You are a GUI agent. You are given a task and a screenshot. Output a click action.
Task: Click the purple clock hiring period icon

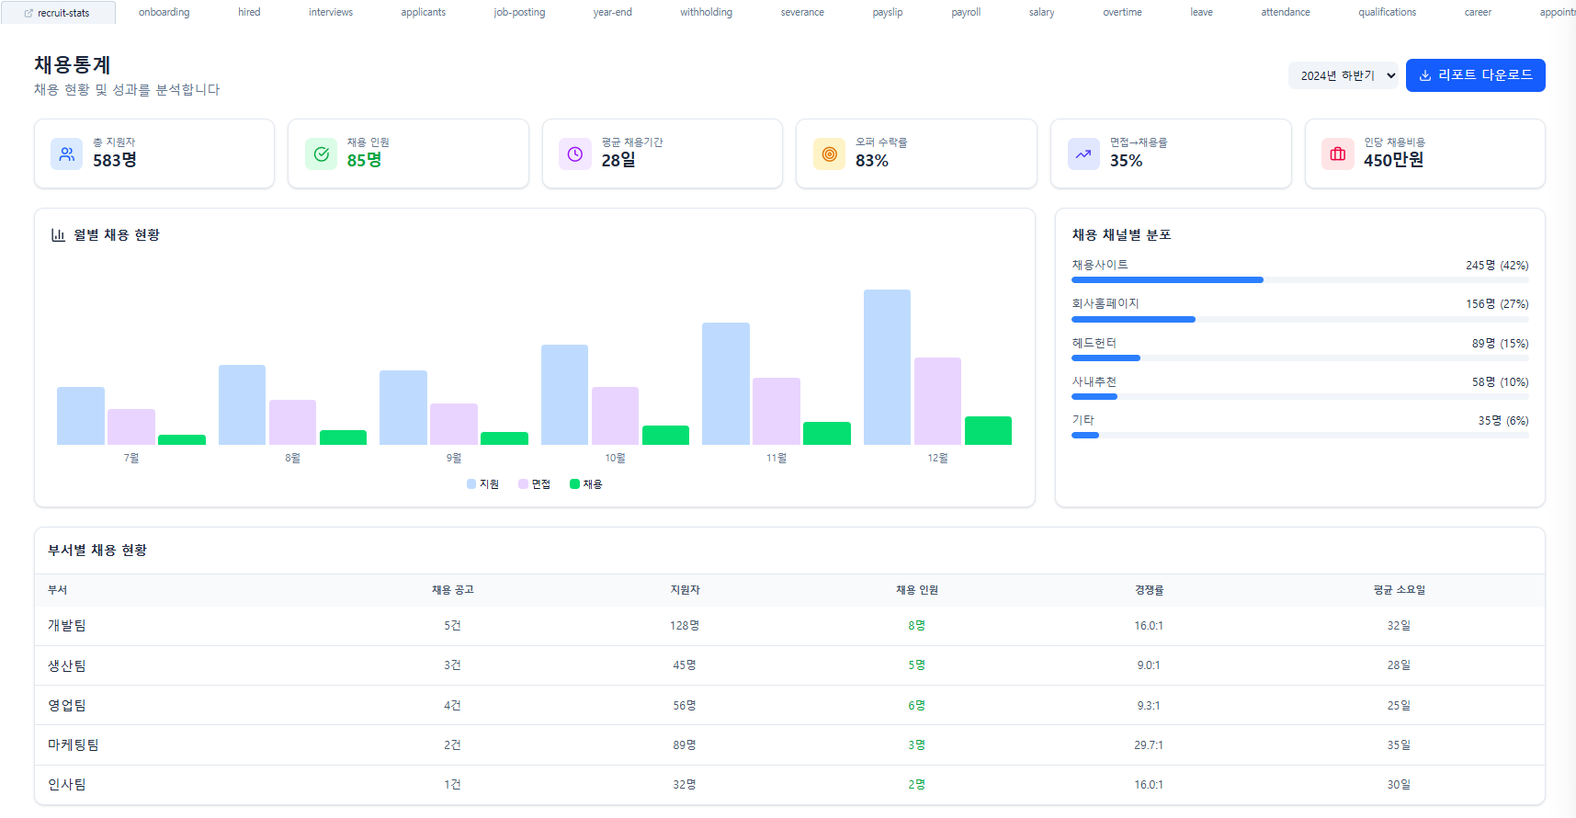[x=575, y=154]
